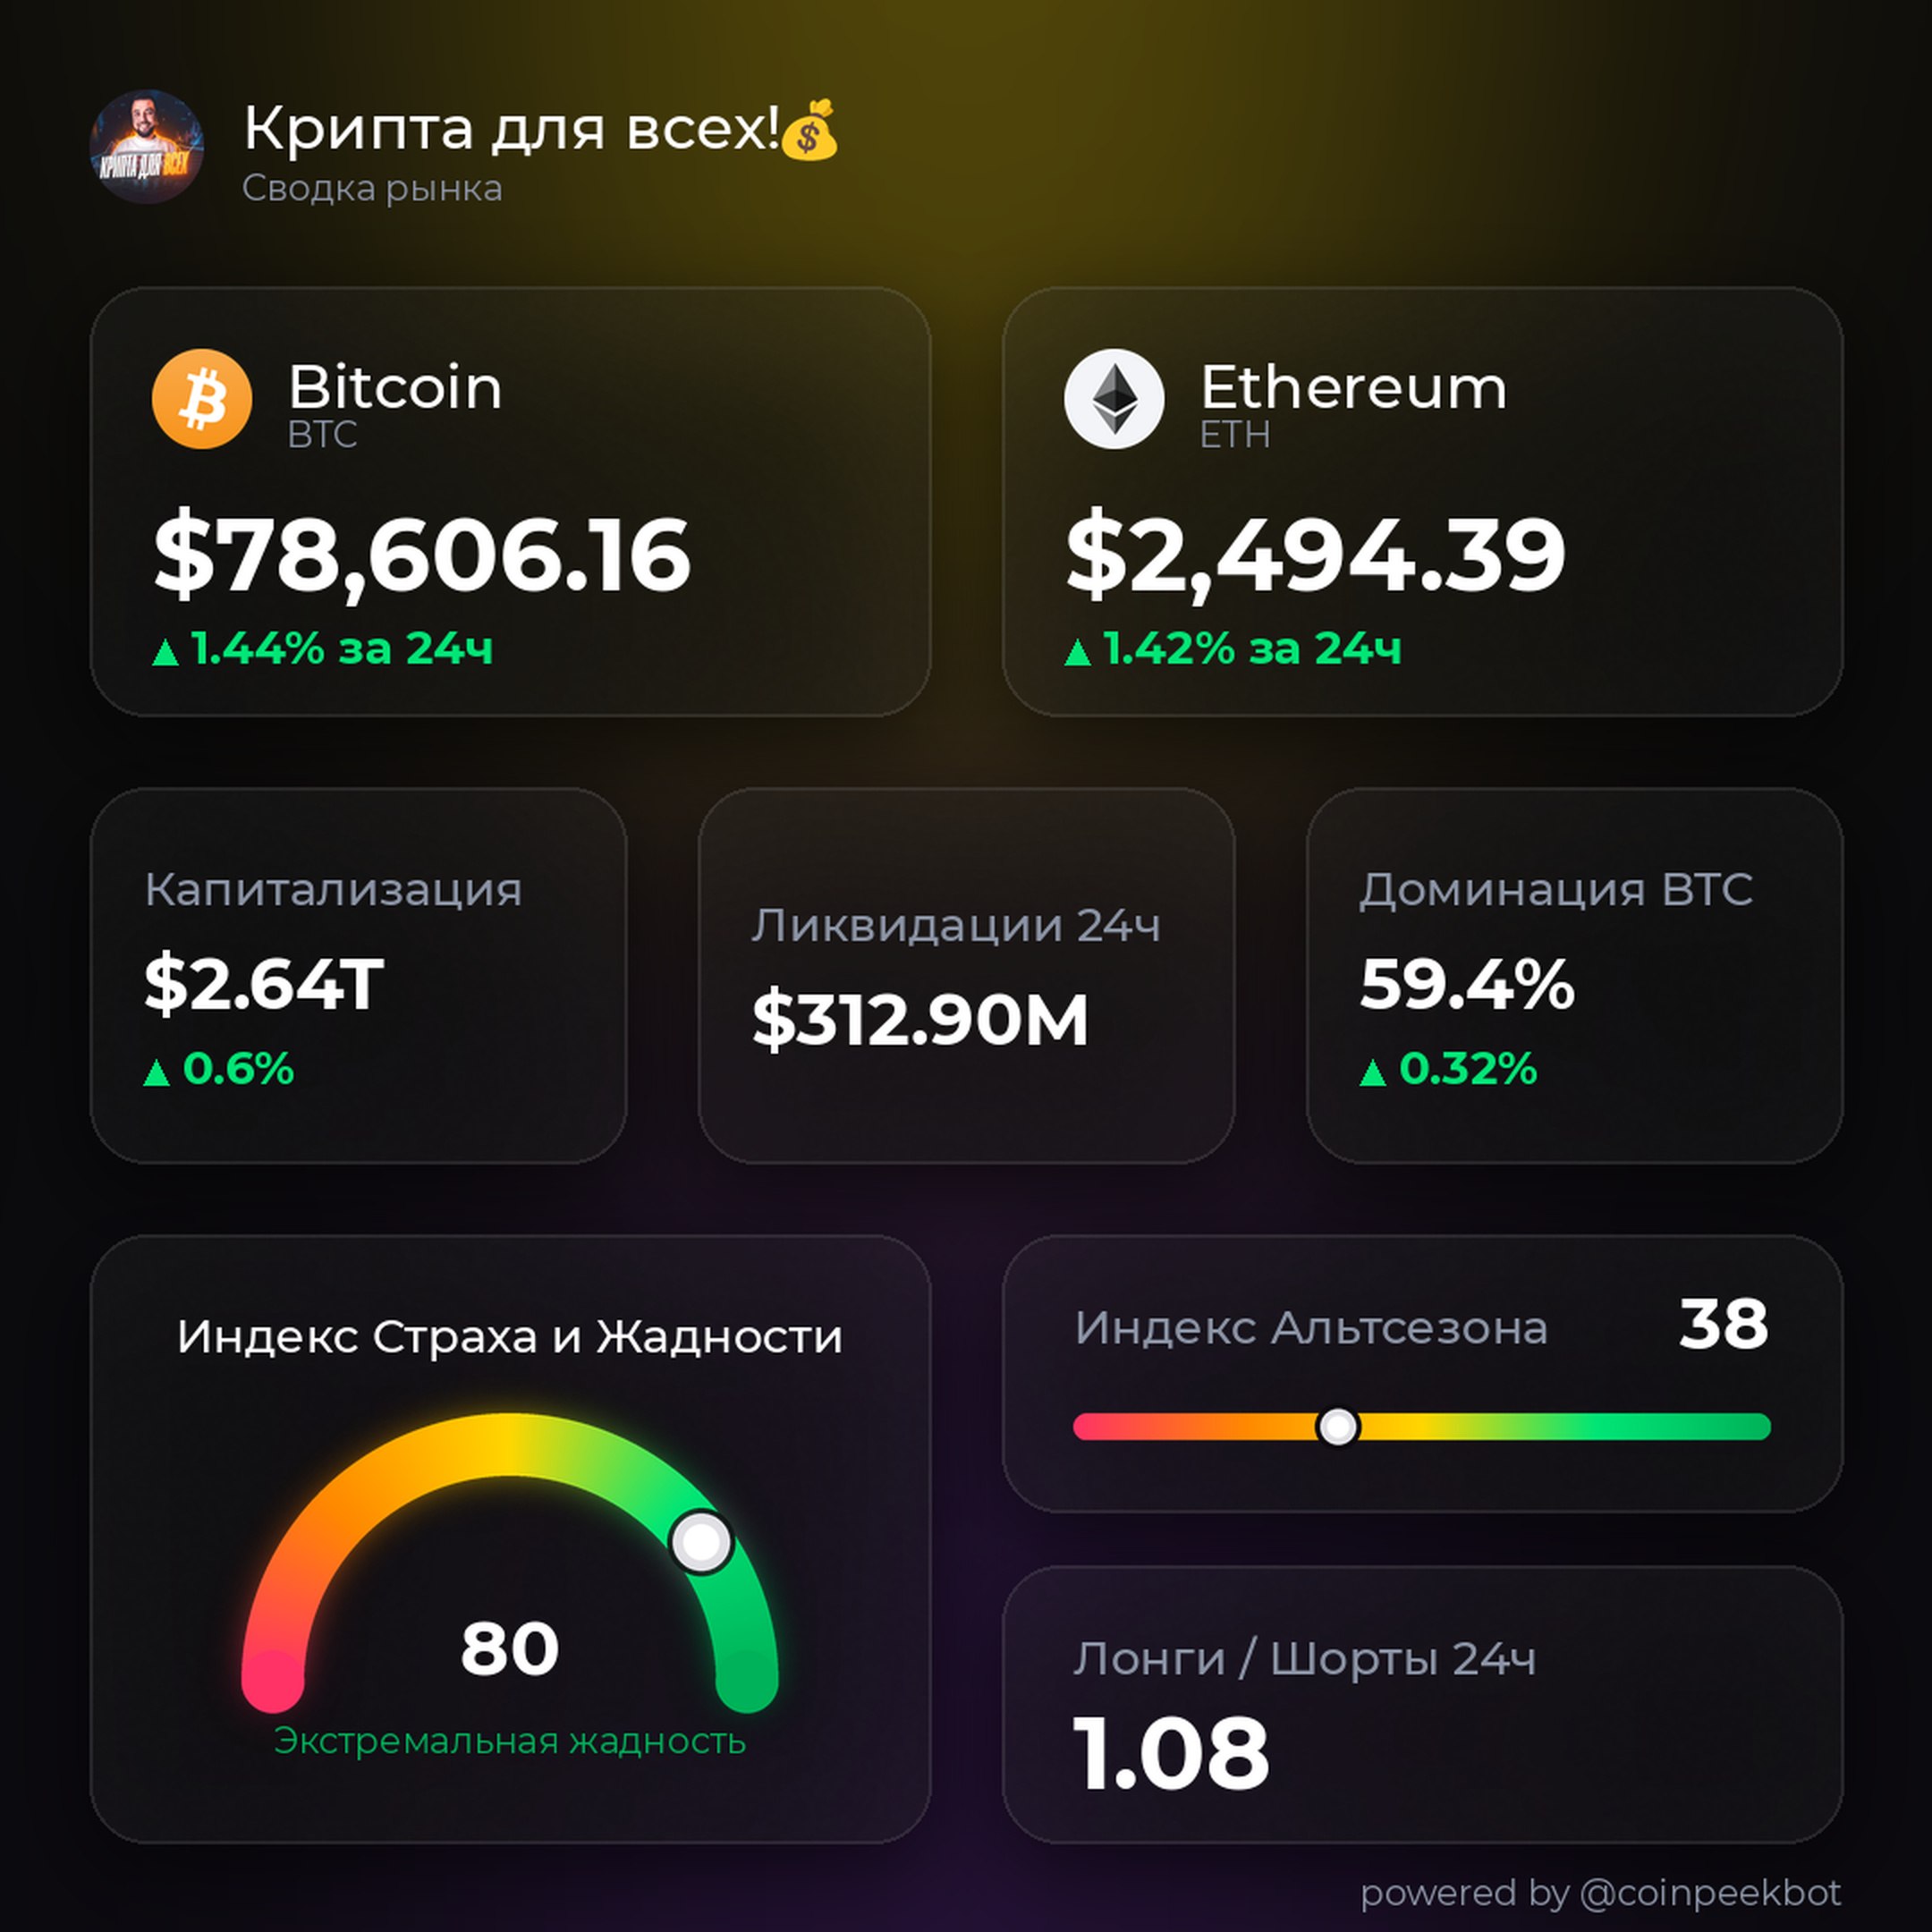The image size is (1932, 1932).
Task: Click the channel avatar picture
Action: click(147, 147)
